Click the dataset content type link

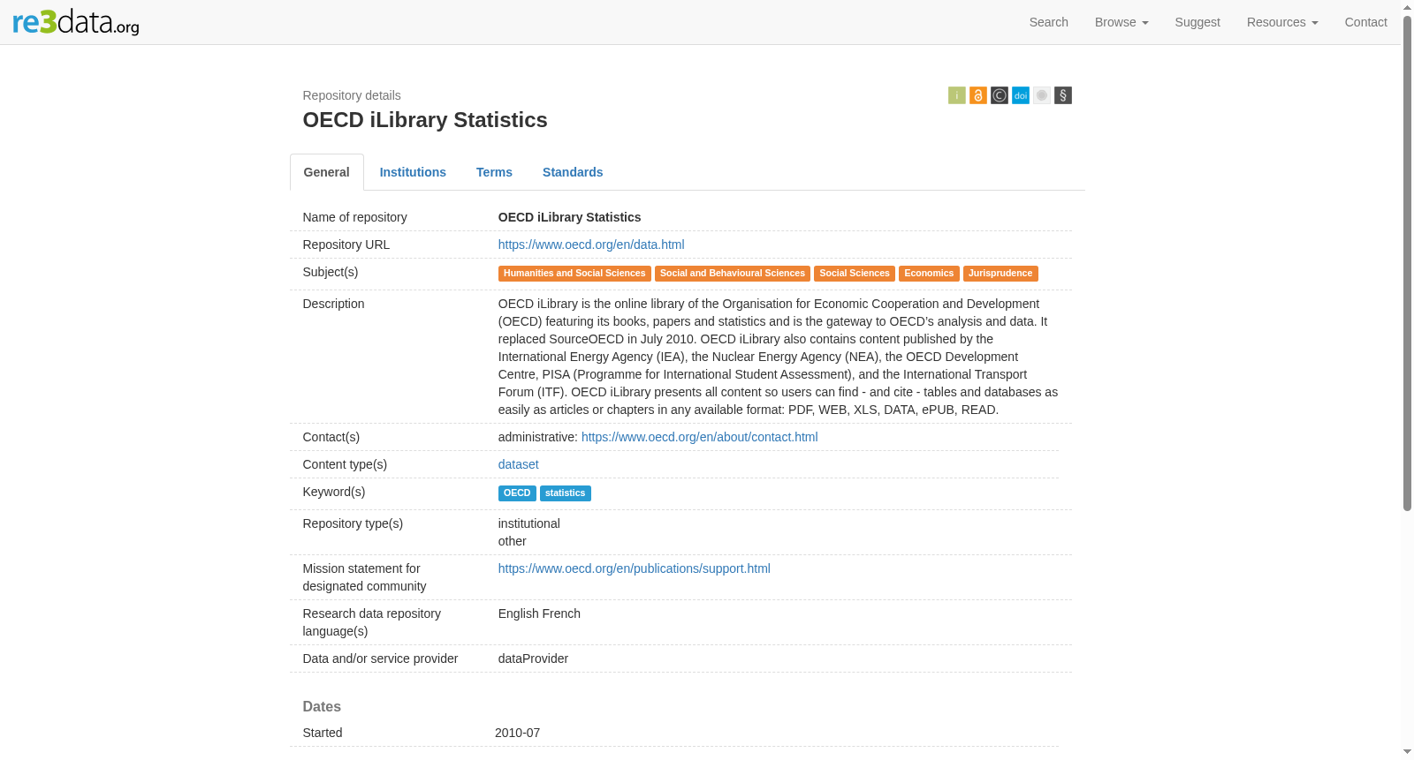tap(518, 464)
